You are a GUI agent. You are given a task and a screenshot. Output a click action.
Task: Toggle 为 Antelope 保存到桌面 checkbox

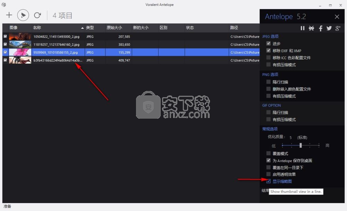click(x=269, y=160)
